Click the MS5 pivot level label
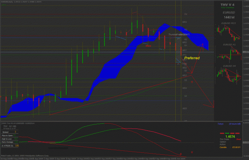Viewport: 249px width, 160px height. coord(184,109)
